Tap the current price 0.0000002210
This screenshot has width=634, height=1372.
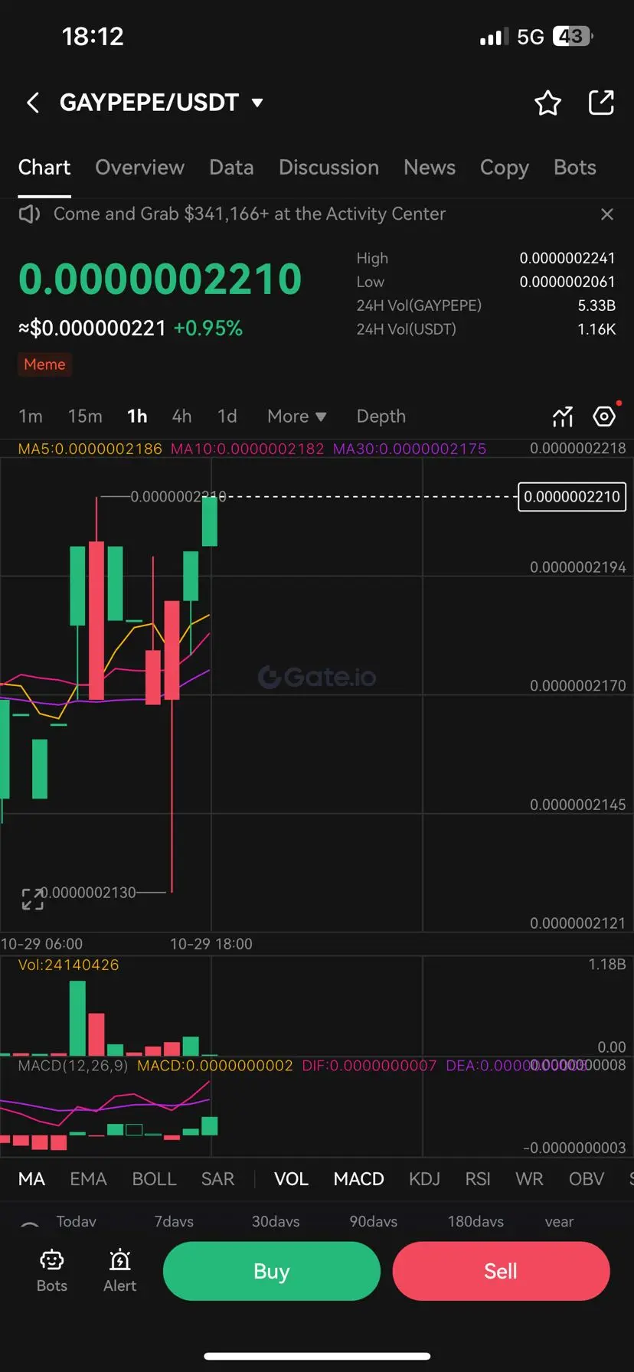[x=160, y=279]
